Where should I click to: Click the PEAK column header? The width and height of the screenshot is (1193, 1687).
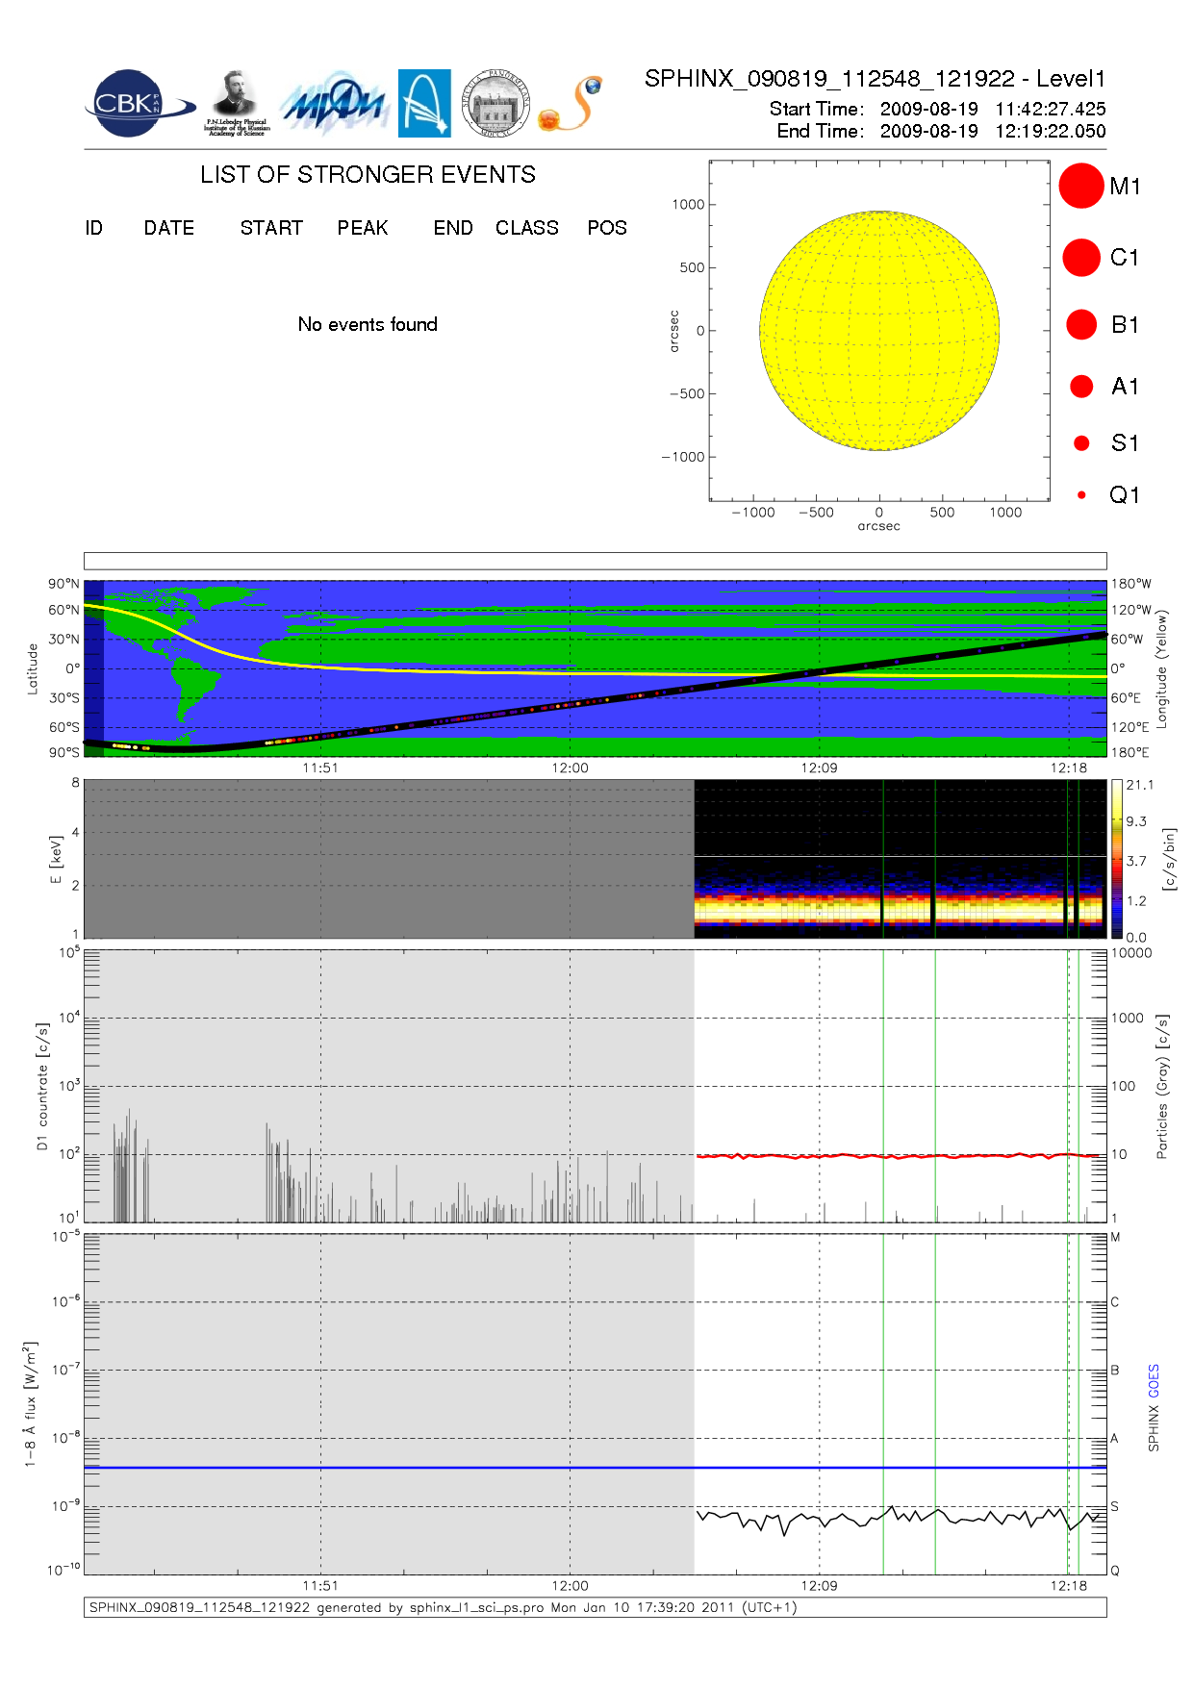(x=363, y=228)
